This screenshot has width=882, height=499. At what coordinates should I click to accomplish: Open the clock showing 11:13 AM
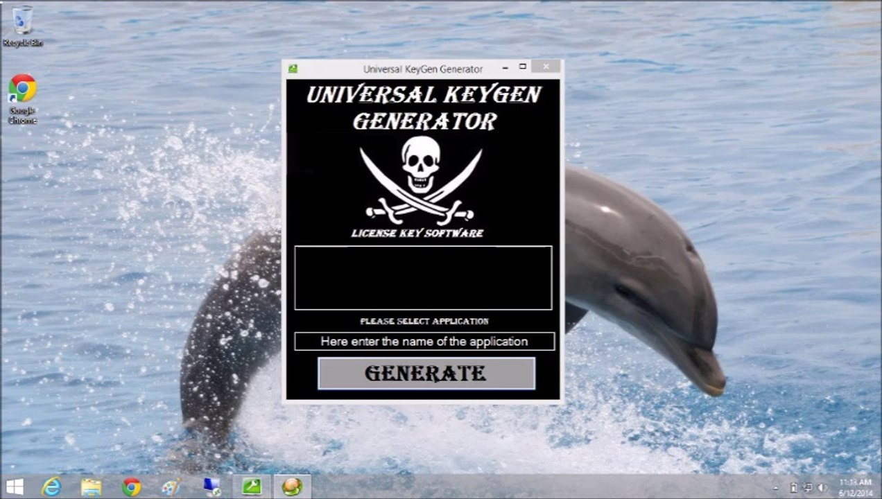click(x=855, y=487)
